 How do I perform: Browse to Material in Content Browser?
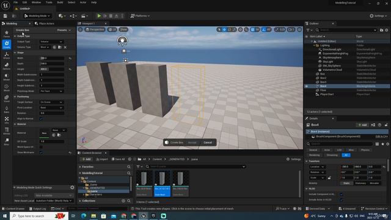coord(59,135)
